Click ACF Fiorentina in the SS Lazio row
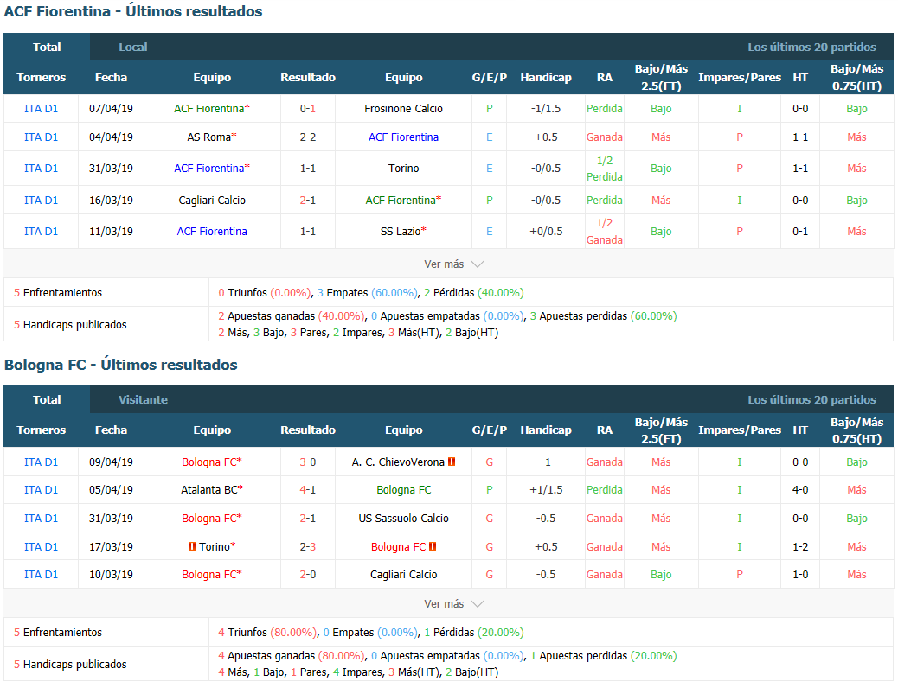The image size is (898, 688). [x=212, y=232]
